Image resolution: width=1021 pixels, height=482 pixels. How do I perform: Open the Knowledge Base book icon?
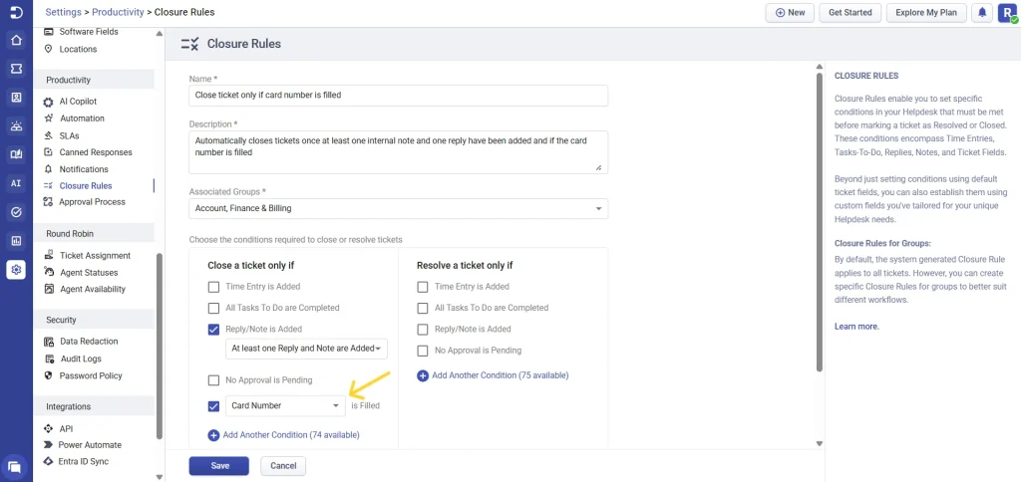(x=16, y=154)
